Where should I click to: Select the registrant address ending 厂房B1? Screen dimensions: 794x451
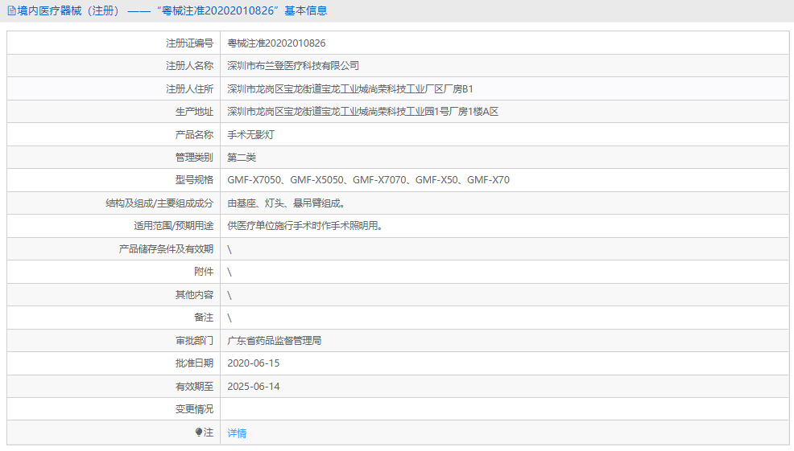click(350, 89)
